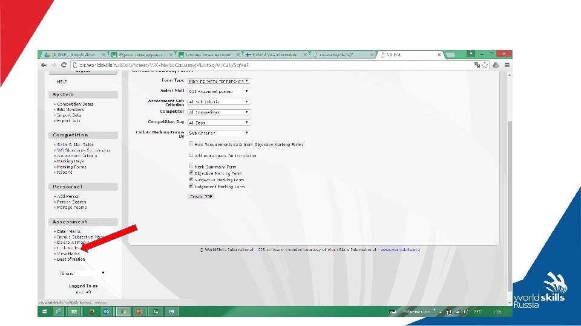Open Firefox from the taskbar

click(x=91, y=312)
